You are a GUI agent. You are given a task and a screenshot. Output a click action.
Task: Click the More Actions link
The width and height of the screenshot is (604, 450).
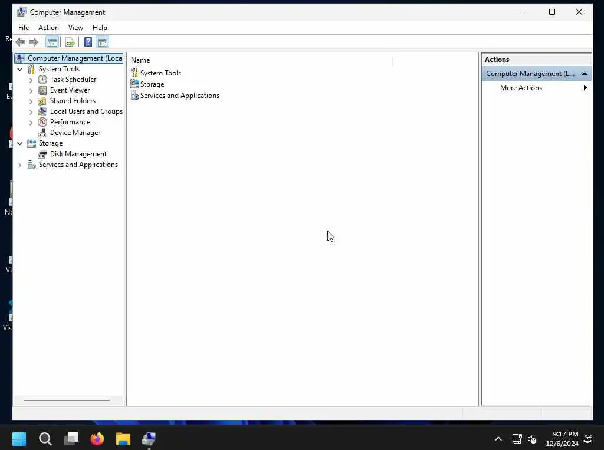point(521,88)
